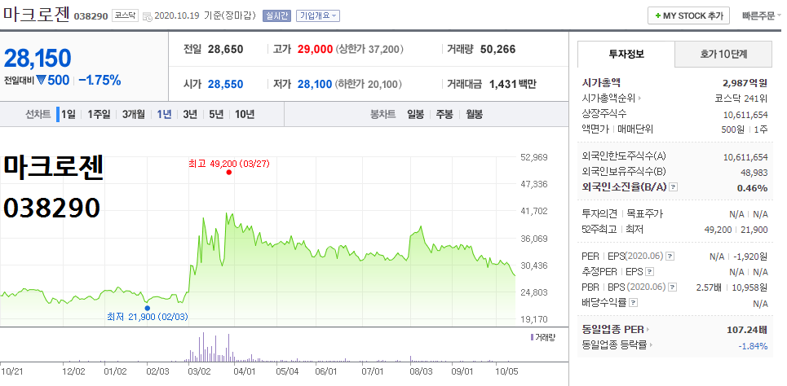
Task: Expand the 빠른주문 dropdown
Action: click(x=762, y=15)
